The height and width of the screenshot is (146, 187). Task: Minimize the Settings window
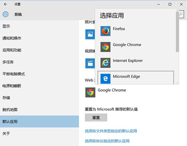[x=159, y=4]
